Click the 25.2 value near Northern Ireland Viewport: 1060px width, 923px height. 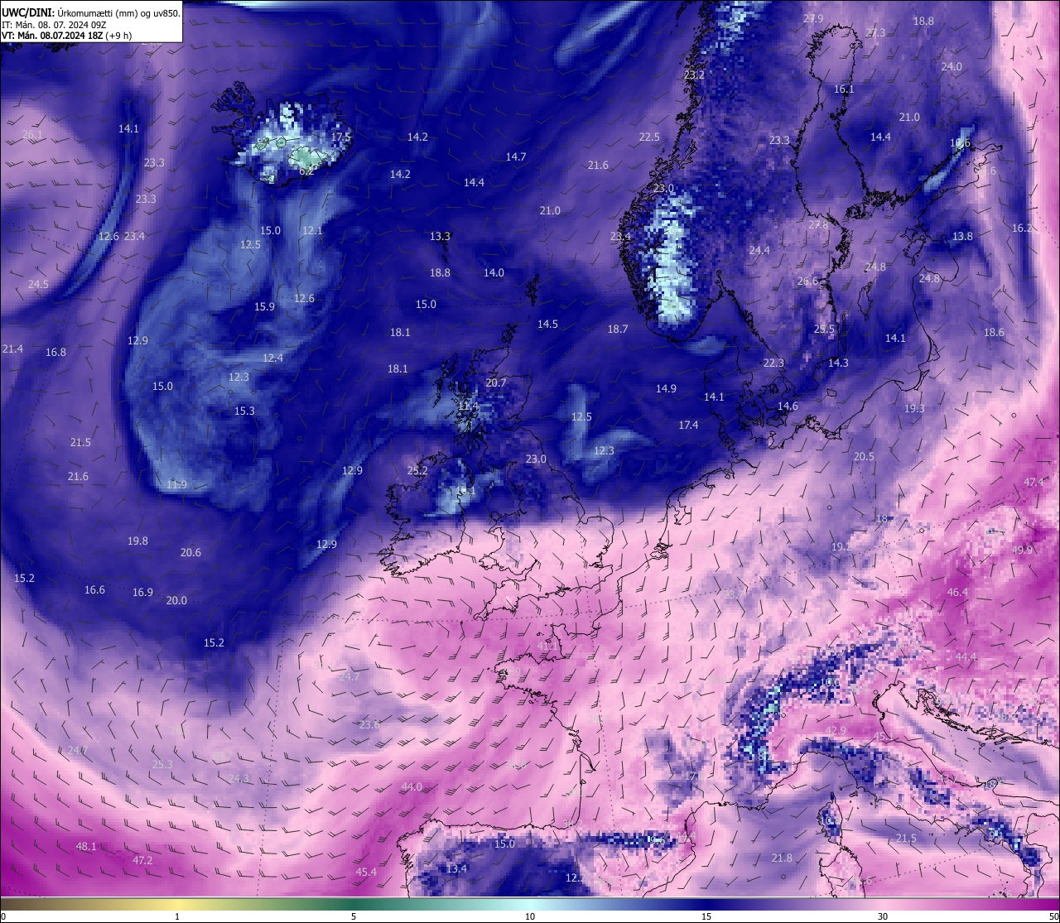(417, 470)
